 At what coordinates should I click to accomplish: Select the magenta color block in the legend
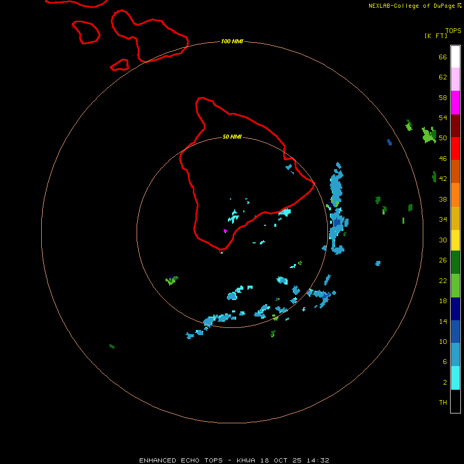pyautogui.click(x=455, y=103)
